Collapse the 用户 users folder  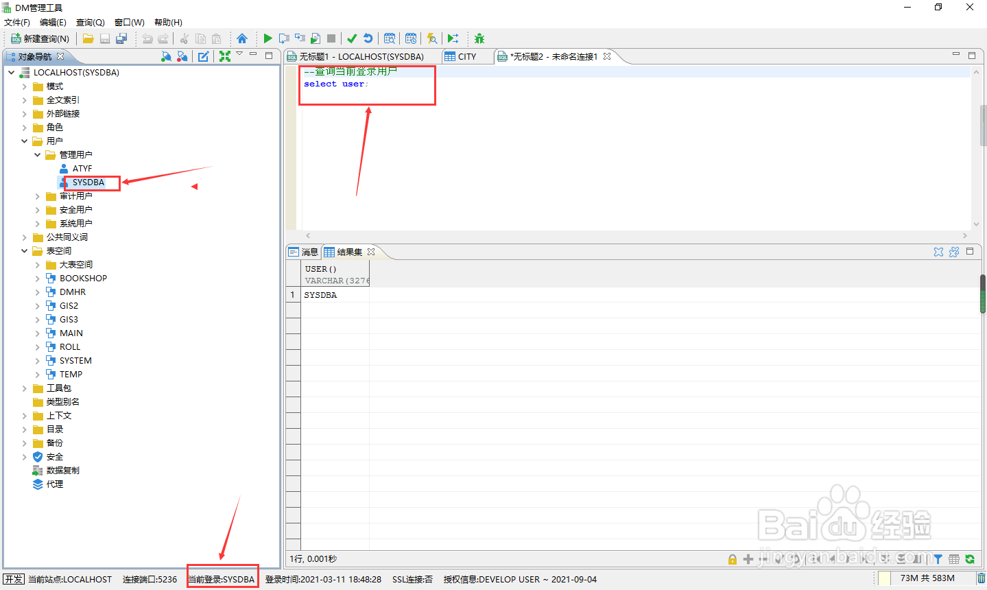(25, 141)
